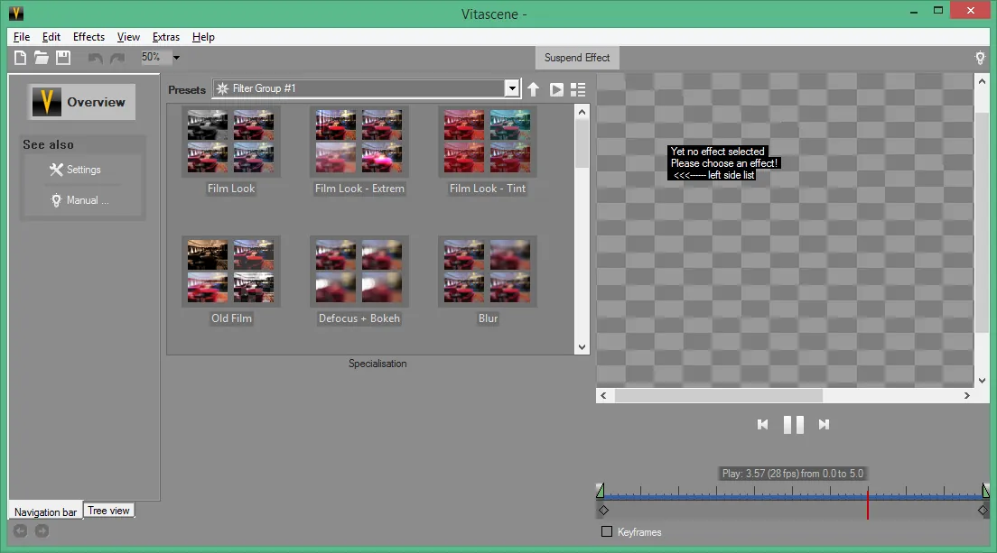
Task: Open Settings in the See also panel
Action: point(75,170)
